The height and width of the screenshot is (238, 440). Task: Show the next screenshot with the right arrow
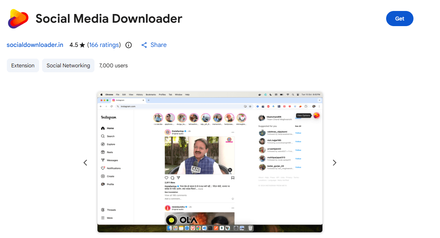coord(334,163)
